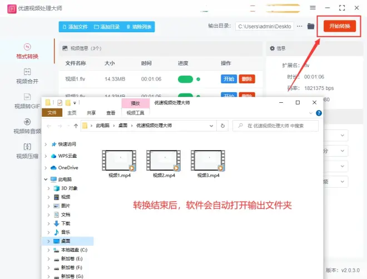Select 文档 folder in navigation tree
Screen dimensions: 367x279
pos(66,215)
